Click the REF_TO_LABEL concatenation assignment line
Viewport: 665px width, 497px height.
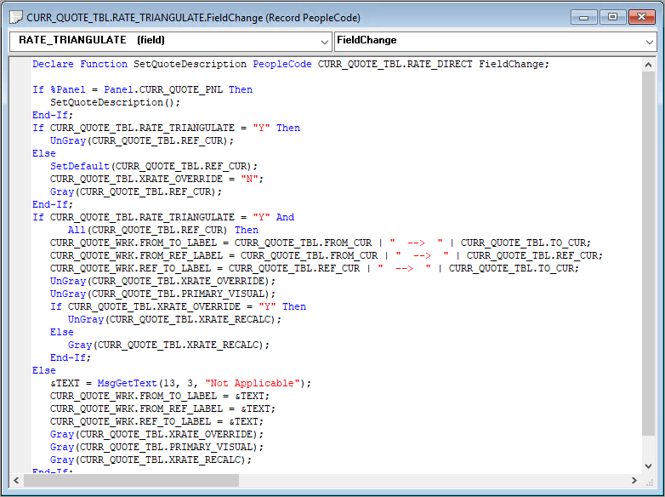tap(315, 268)
